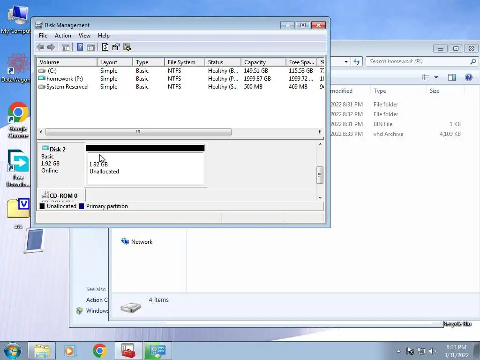Refresh the disk list with the Refresh icon
The image size is (480, 360).
105,47
